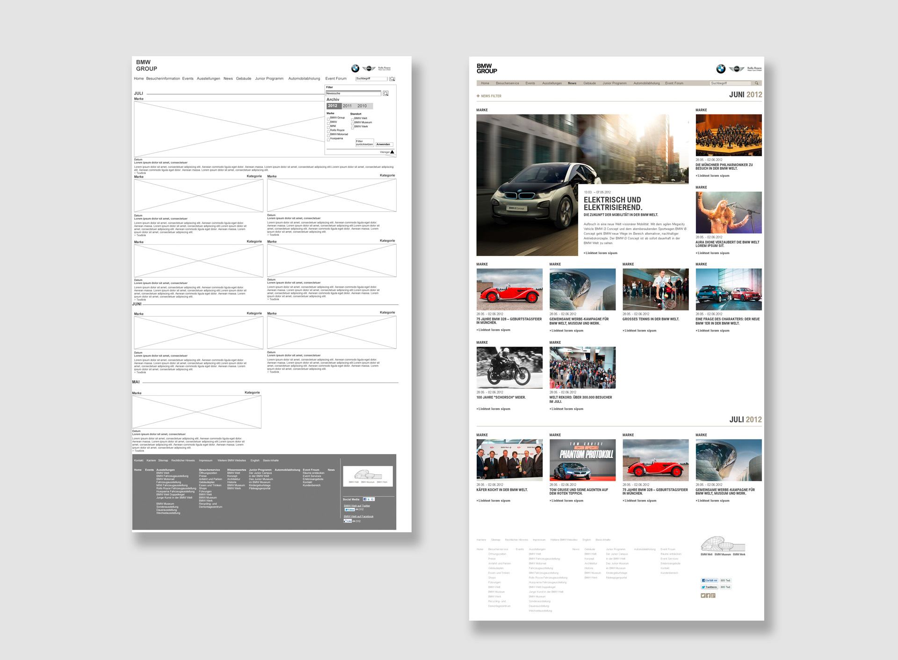Check the 'BMW Motorrad' checkbox
The height and width of the screenshot is (660, 898).
click(328, 135)
